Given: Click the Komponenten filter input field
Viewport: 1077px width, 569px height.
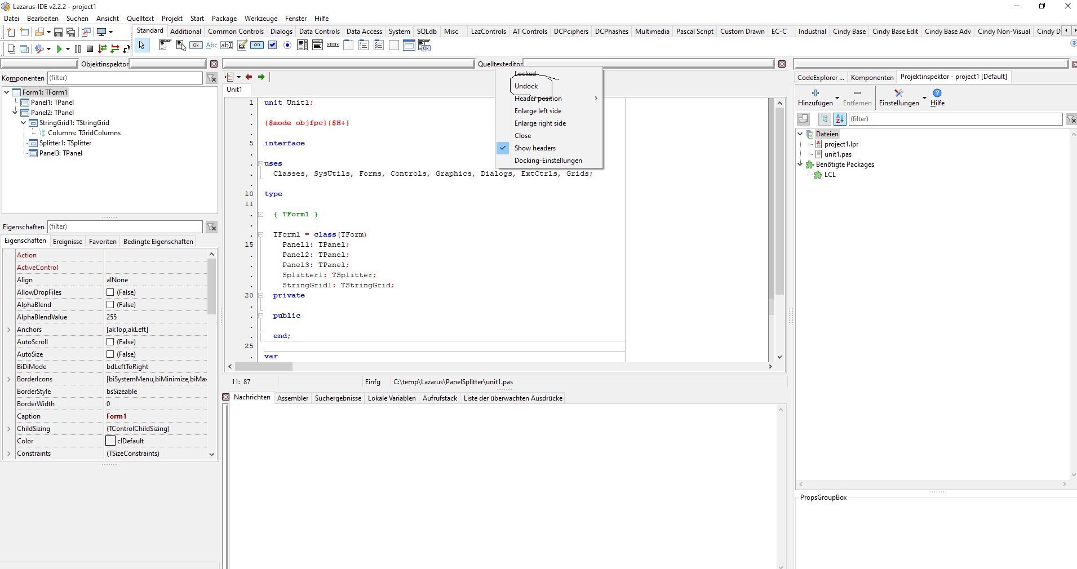Looking at the screenshot, I should pos(125,78).
